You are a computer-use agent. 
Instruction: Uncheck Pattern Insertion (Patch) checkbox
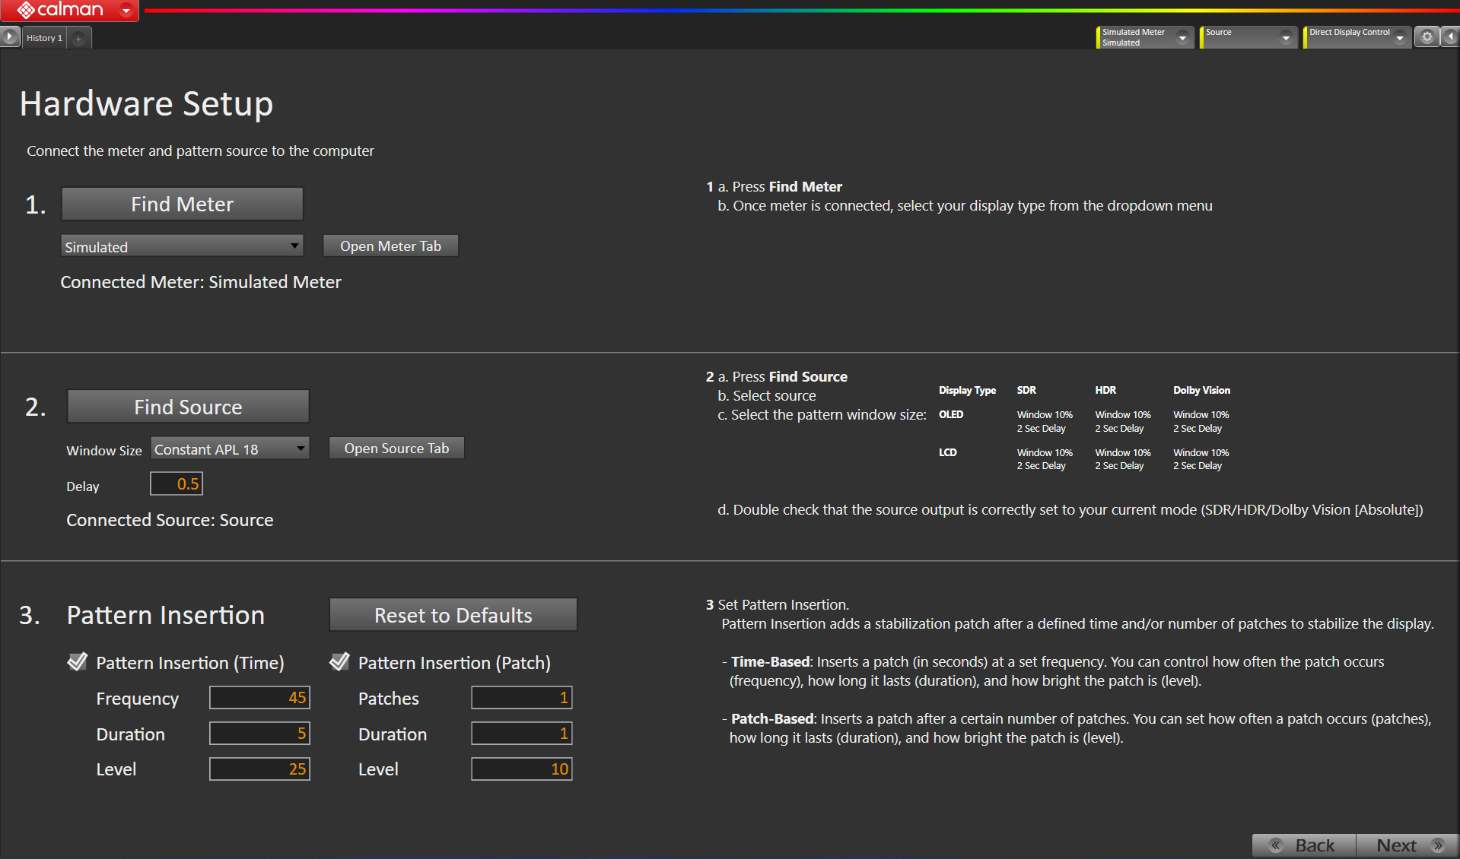click(x=339, y=662)
